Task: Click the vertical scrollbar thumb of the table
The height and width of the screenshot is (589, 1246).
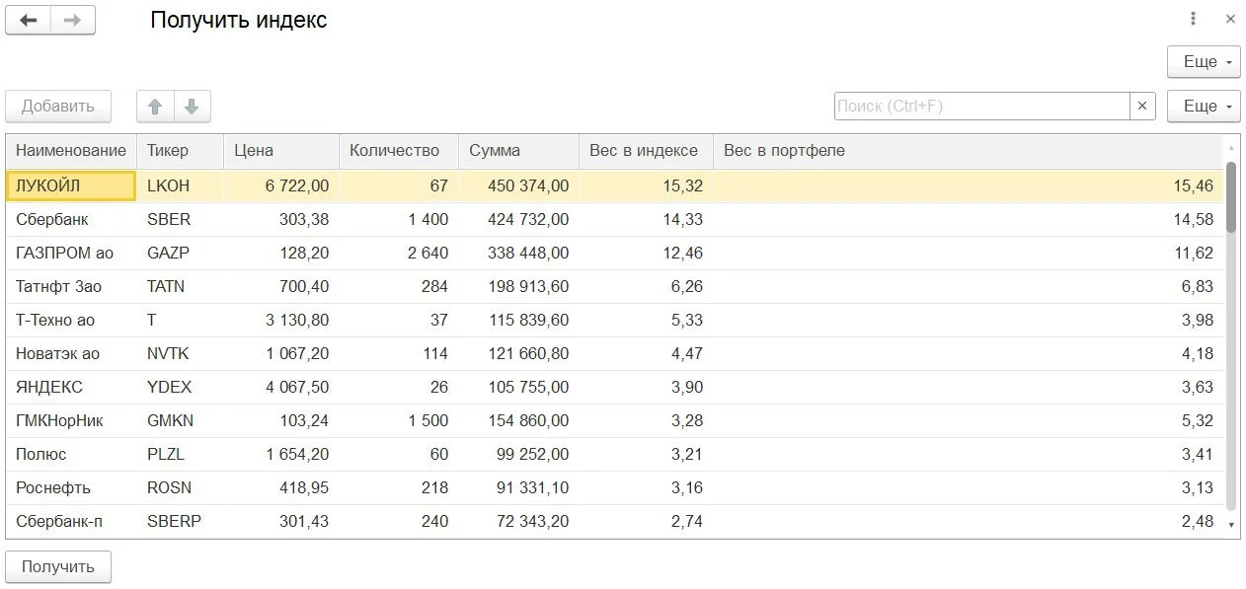Action: tap(1231, 197)
